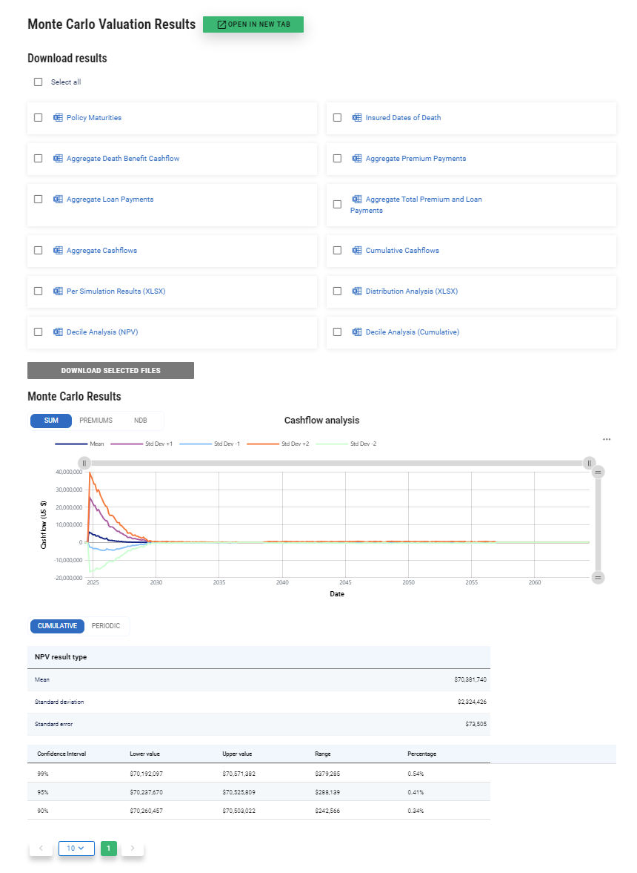The width and height of the screenshot is (637, 873).
Task: Select the NDB chart tab
Action: coord(140,421)
